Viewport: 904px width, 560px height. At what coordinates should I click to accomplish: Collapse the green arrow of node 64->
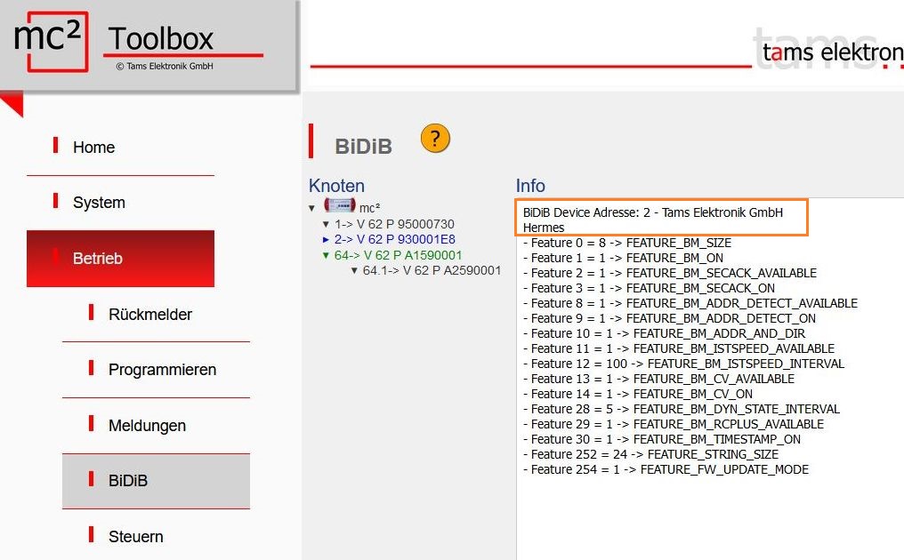point(327,255)
